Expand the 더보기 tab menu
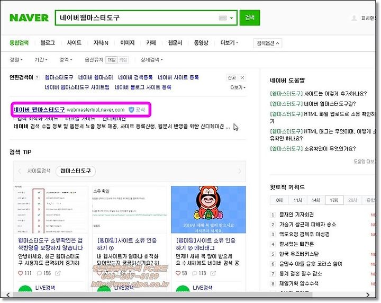Screen dimensions: 381x303 pos(229,43)
